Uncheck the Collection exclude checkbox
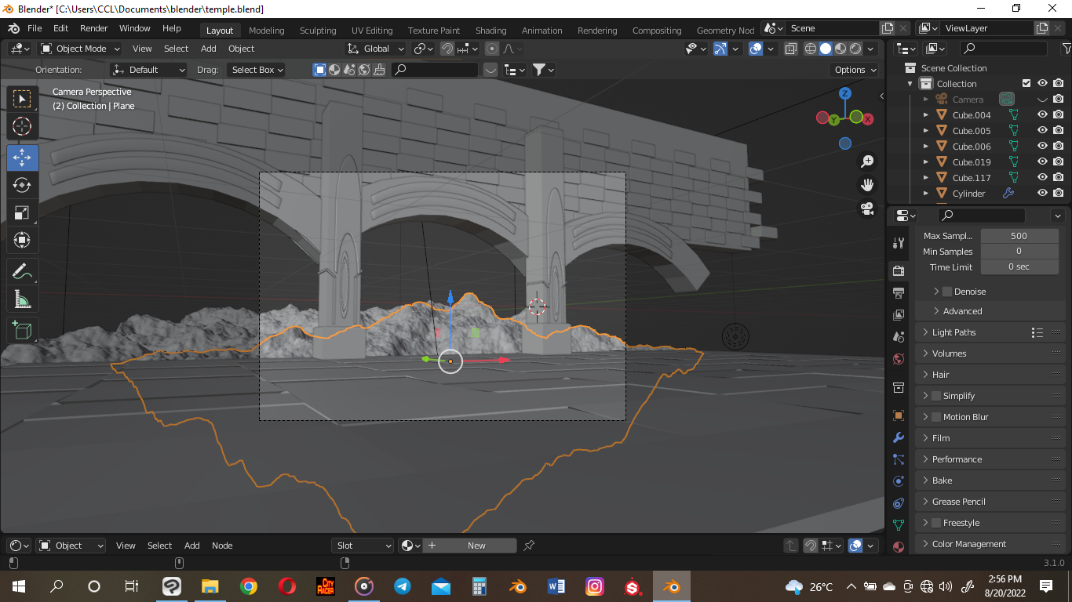1072x602 pixels. (x=1026, y=83)
